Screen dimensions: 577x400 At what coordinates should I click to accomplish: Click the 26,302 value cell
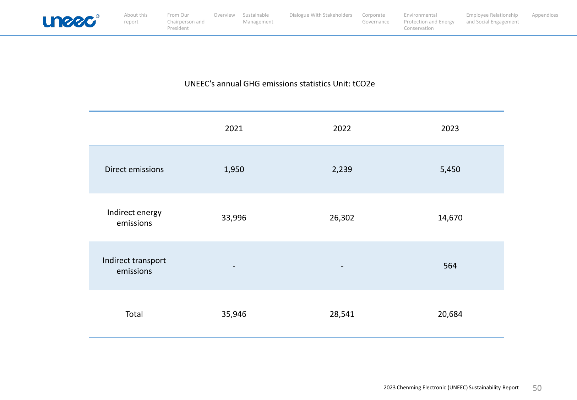point(342,218)
